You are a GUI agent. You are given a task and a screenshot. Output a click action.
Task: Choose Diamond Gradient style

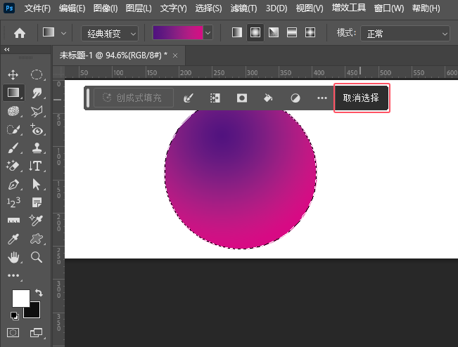point(310,32)
